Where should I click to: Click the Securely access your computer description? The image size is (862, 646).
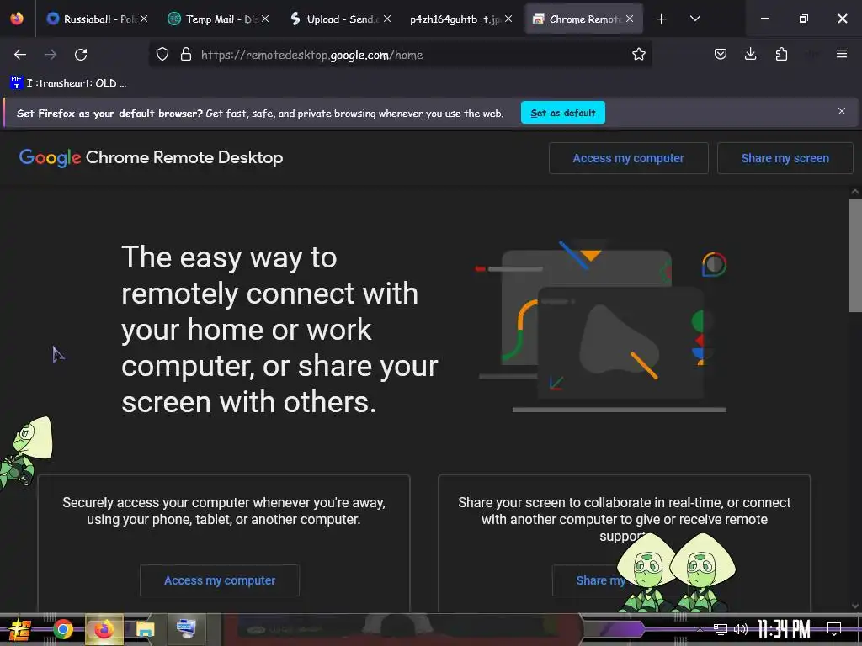pyautogui.click(x=224, y=511)
